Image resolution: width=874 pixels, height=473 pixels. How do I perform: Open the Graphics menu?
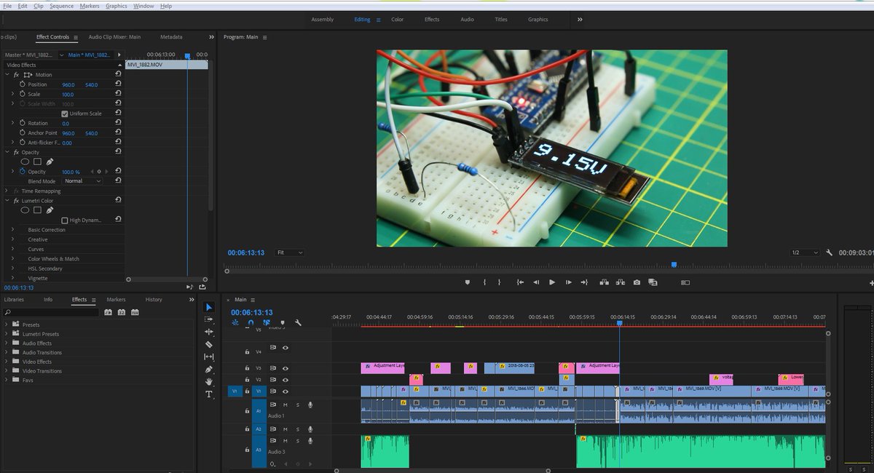[x=117, y=6]
